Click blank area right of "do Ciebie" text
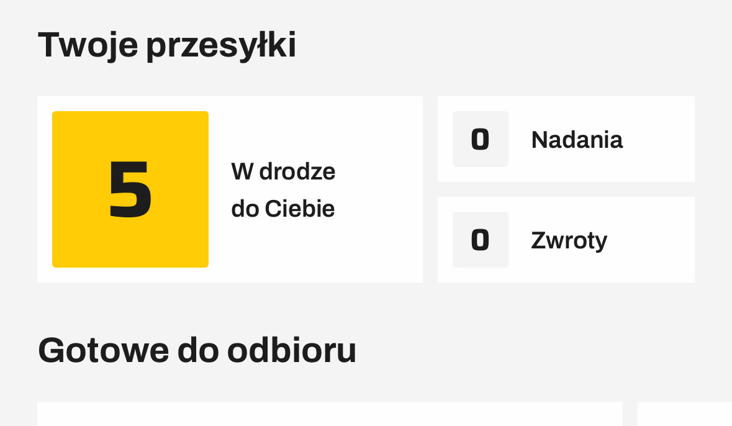 pos(379,209)
